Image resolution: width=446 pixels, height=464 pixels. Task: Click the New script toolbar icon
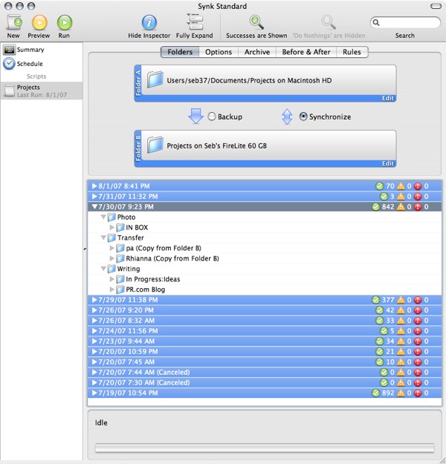click(x=14, y=23)
